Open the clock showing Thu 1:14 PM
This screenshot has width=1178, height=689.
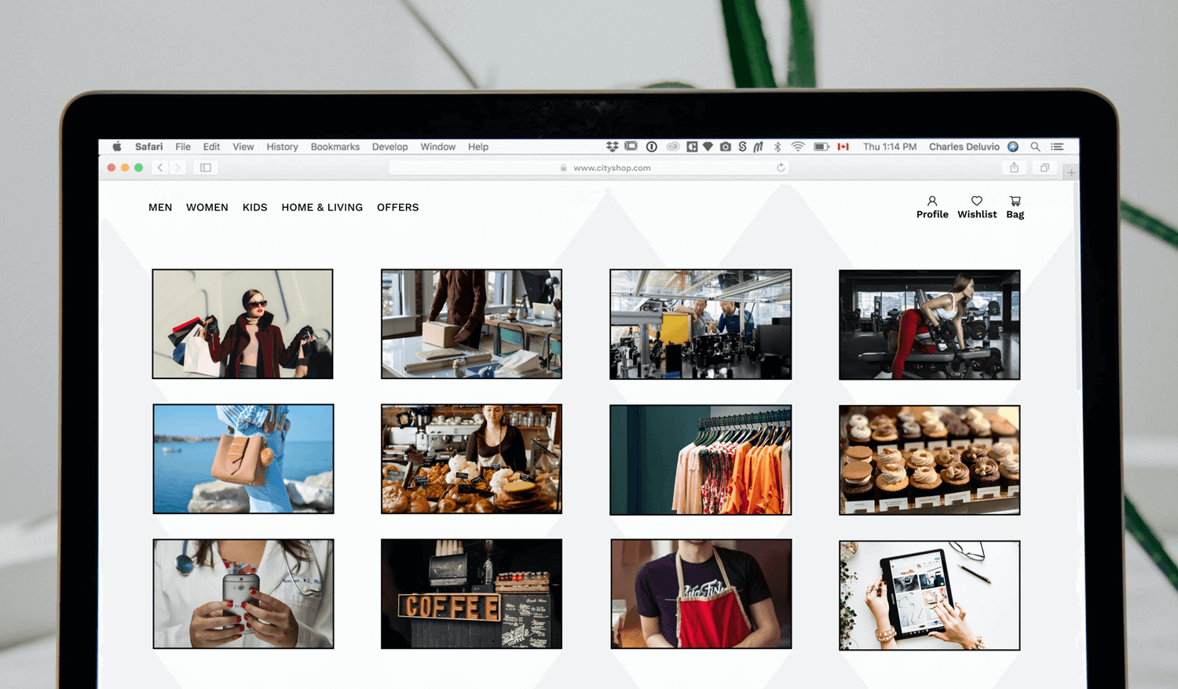(890, 147)
